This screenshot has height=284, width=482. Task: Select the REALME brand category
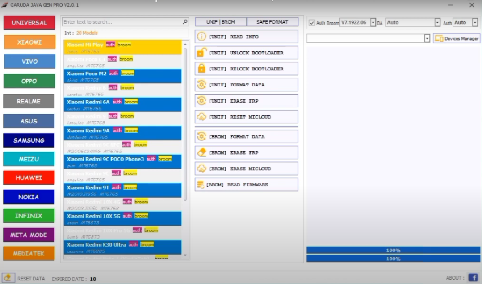click(x=29, y=101)
